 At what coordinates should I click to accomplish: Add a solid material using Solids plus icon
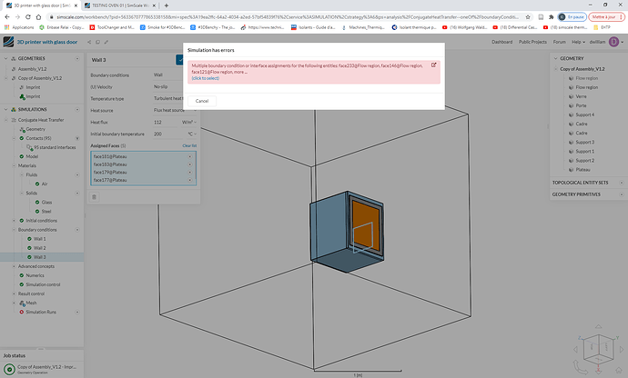(77, 194)
